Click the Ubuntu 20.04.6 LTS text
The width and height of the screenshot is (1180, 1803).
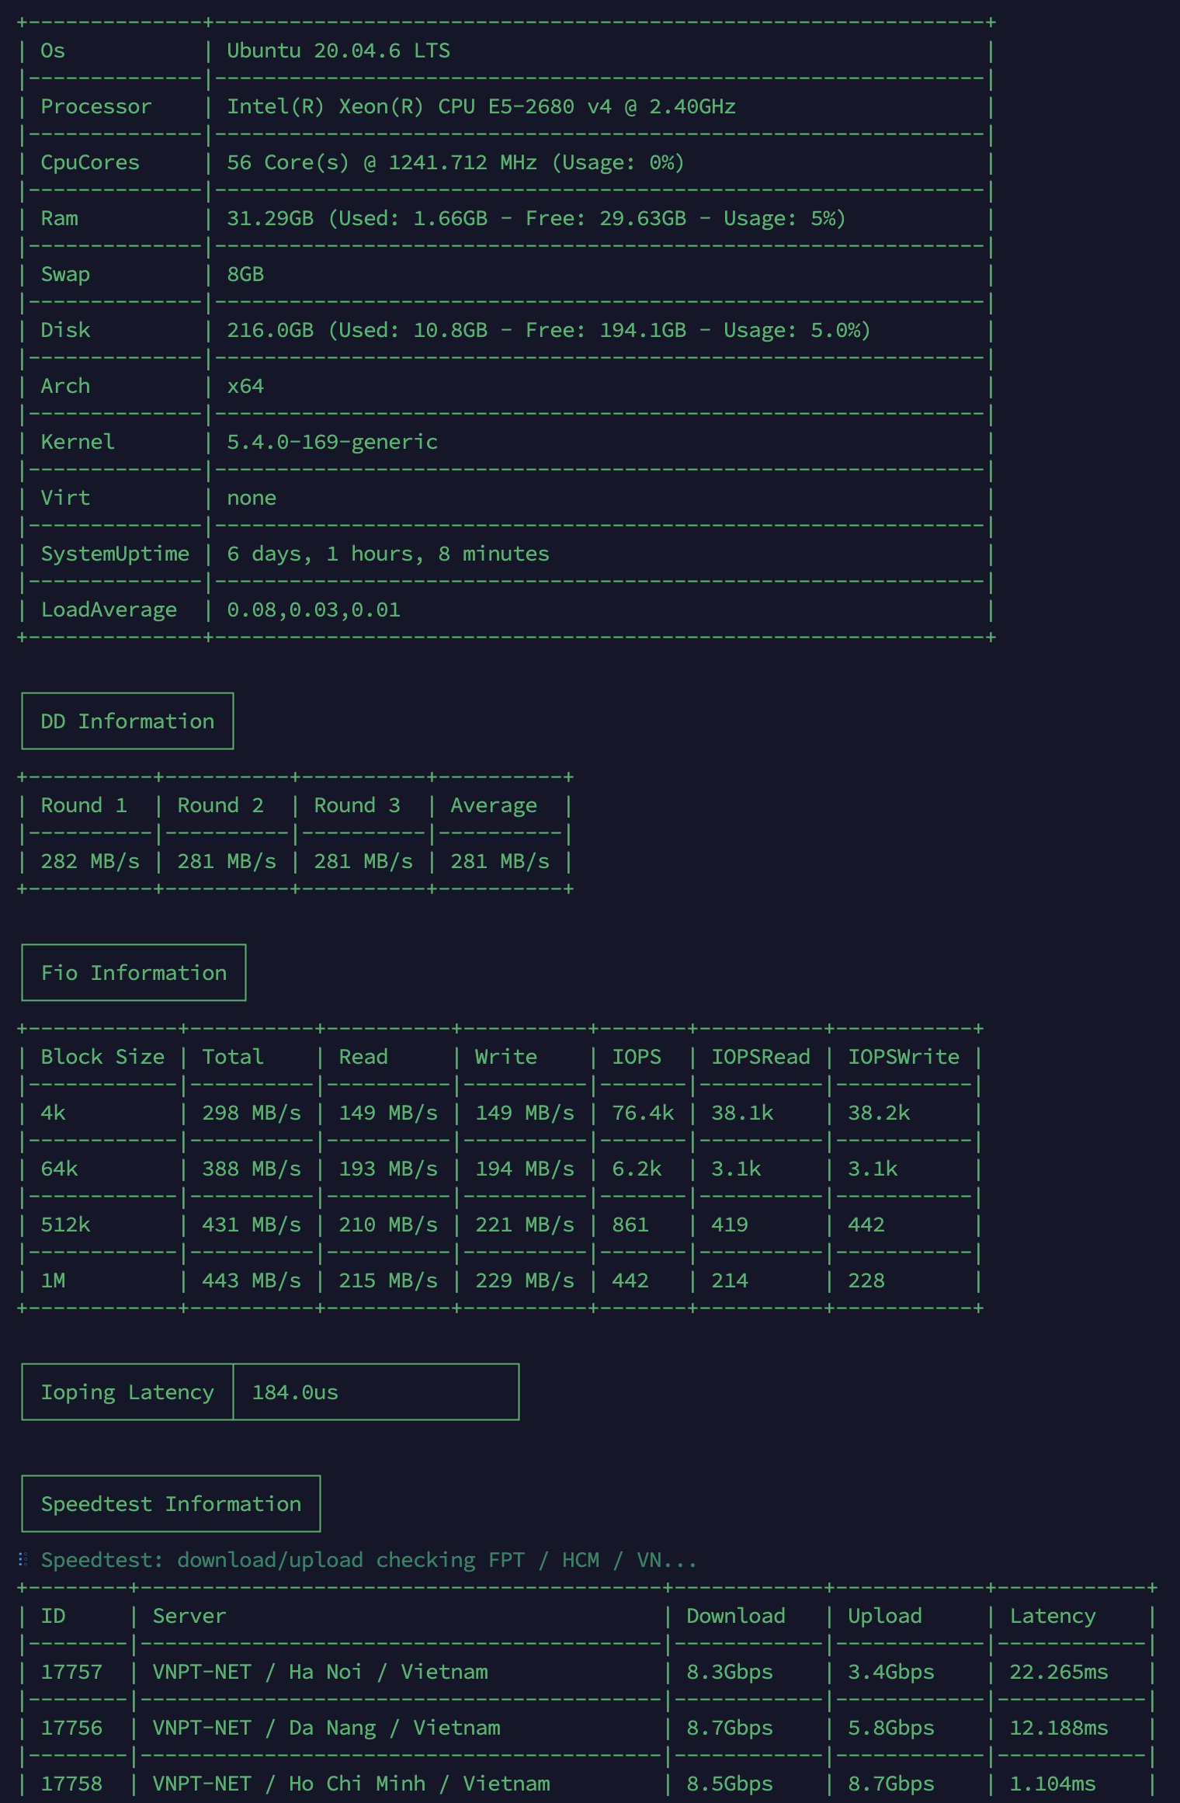point(338,51)
